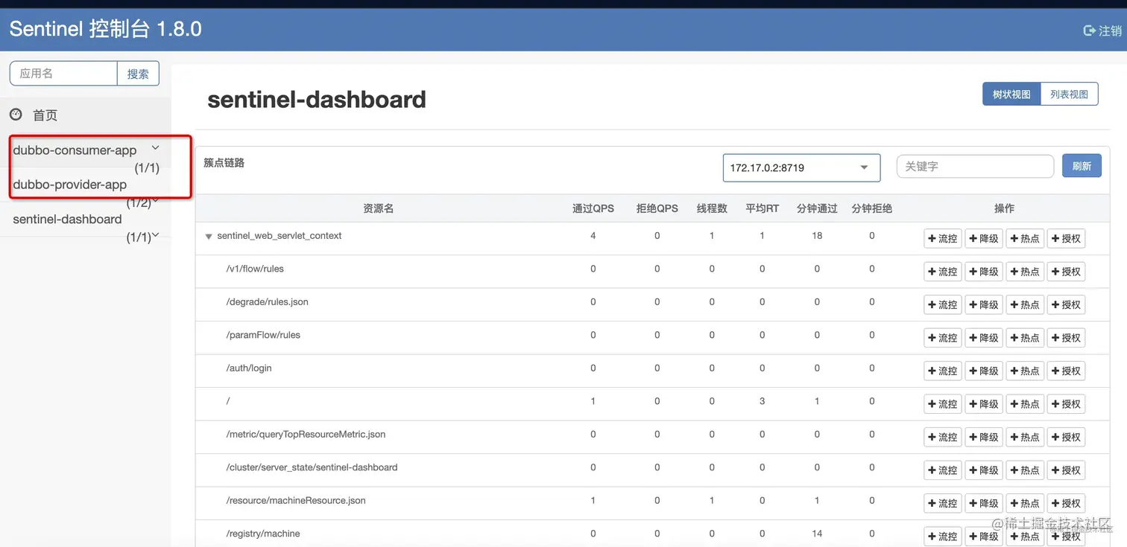Screen dimensions: 1127x547
Task: Add 流控 rule for /degrade/rules.json
Action: [943, 304]
